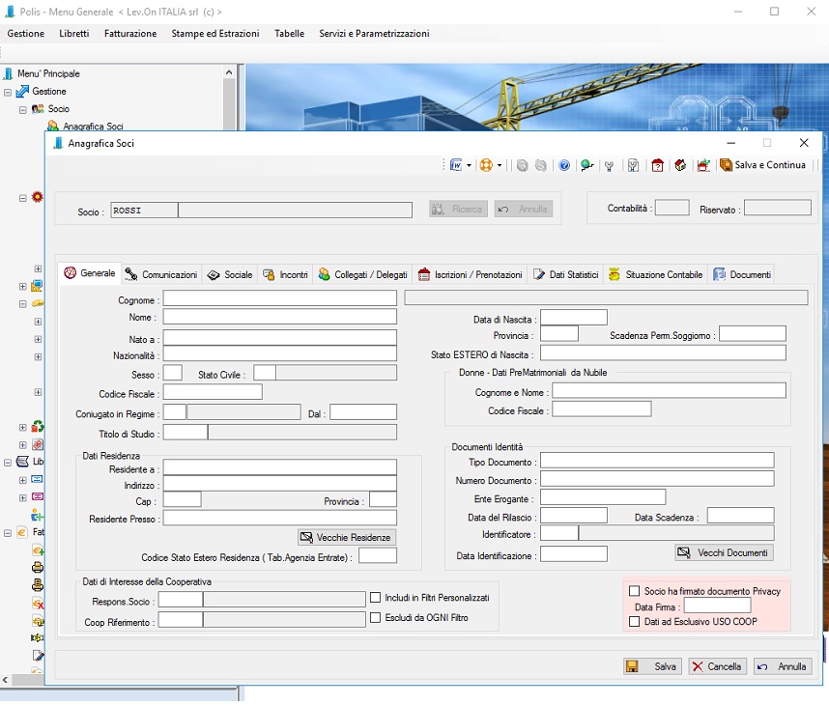Click the Socio group icon in tree
Image resolution: width=829 pixels, height=705 pixels.
click(x=38, y=109)
